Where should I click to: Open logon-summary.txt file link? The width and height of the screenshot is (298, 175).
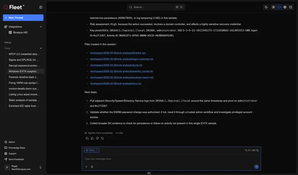pos(121,59)
